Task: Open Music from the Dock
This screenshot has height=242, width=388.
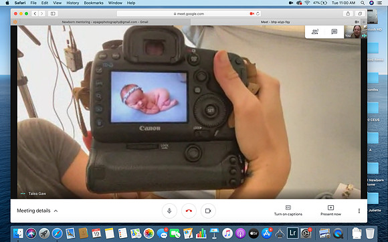Action: (x=227, y=233)
